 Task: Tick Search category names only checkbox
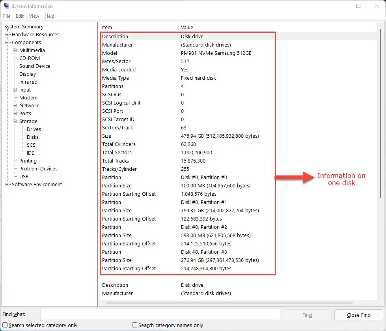click(135, 325)
